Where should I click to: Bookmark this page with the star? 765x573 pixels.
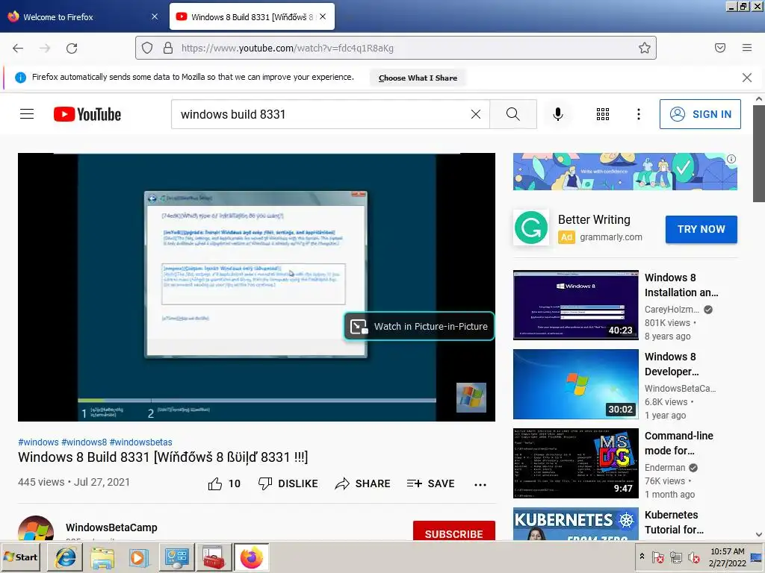(644, 48)
